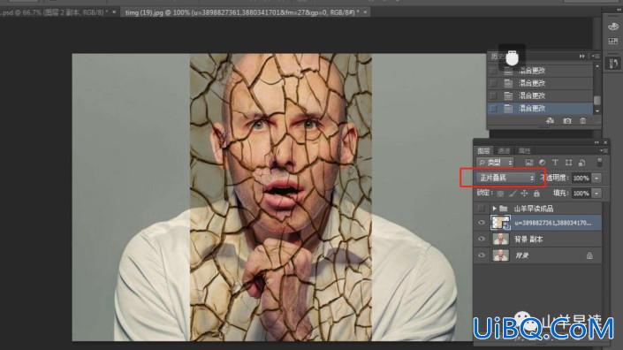Image resolution: width=623 pixels, height=350 pixels.
Task: Toggle visibility of 背景 layer
Action: tap(481, 255)
